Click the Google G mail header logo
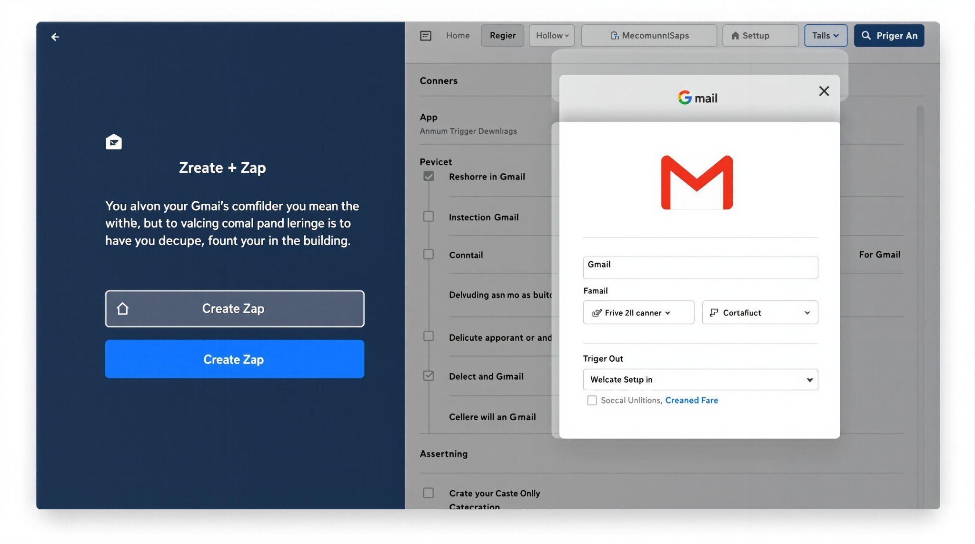Viewport: 975px width, 544px height. 697,98
